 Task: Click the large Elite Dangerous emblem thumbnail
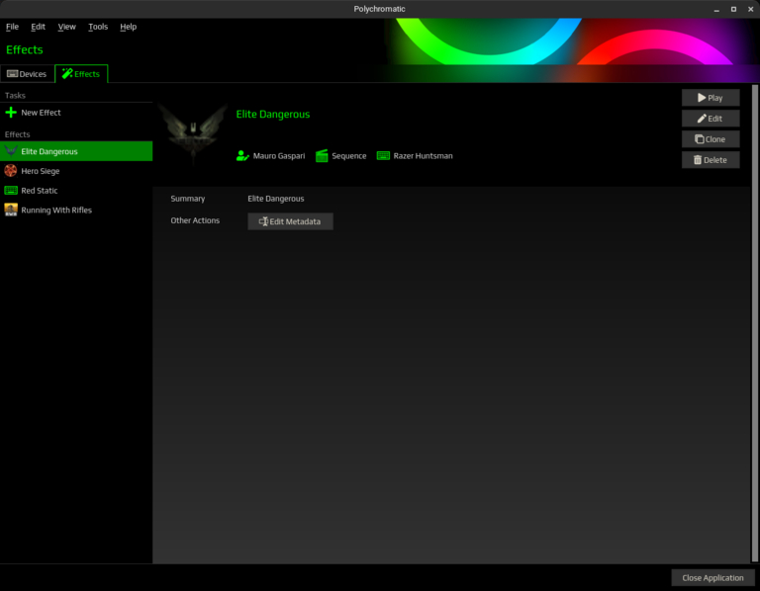(x=193, y=134)
